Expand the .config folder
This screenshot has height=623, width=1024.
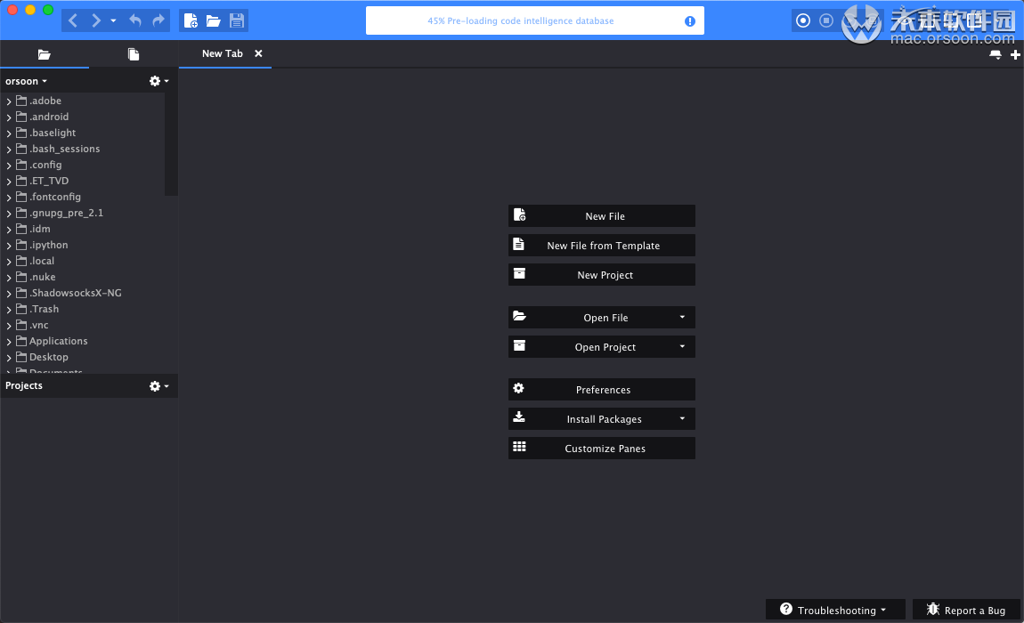9,166
